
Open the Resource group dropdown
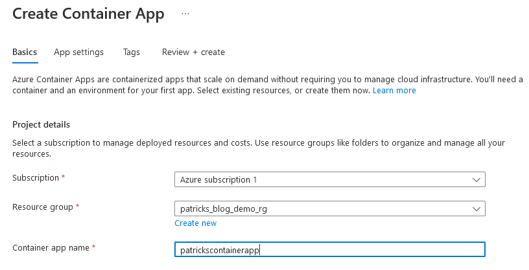(329, 208)
